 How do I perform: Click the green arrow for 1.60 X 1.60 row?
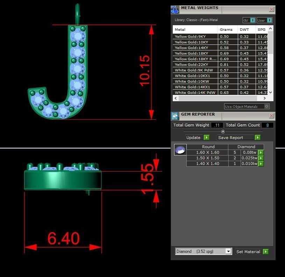261,153
